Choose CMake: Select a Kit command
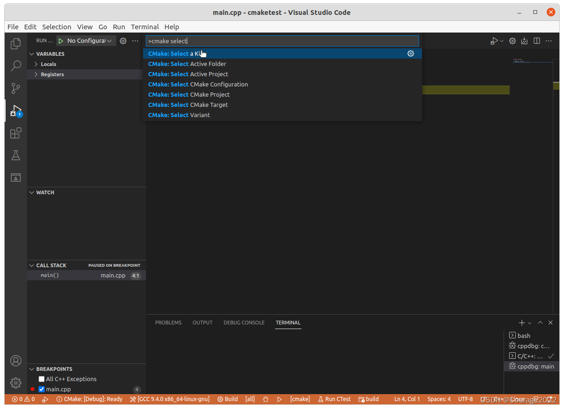This screenshot has height=409, width=564. coord(282,53)
